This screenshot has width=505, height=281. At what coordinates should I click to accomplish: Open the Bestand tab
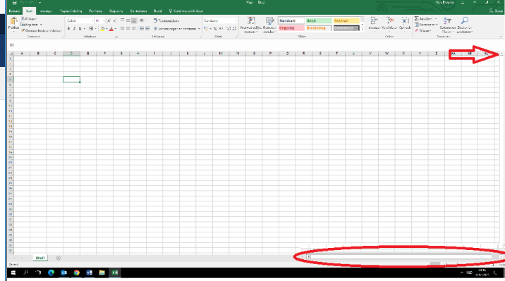14,11
